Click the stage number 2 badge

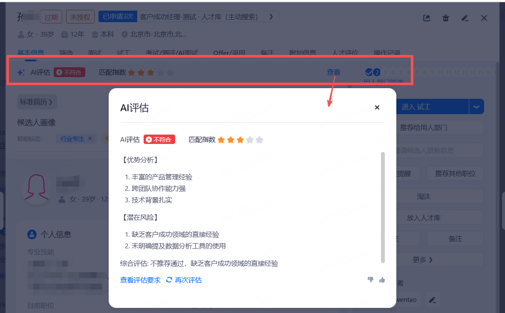click(376, 72)
